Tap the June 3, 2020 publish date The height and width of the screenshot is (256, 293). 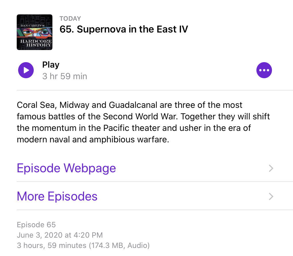(x=60, y=235)
